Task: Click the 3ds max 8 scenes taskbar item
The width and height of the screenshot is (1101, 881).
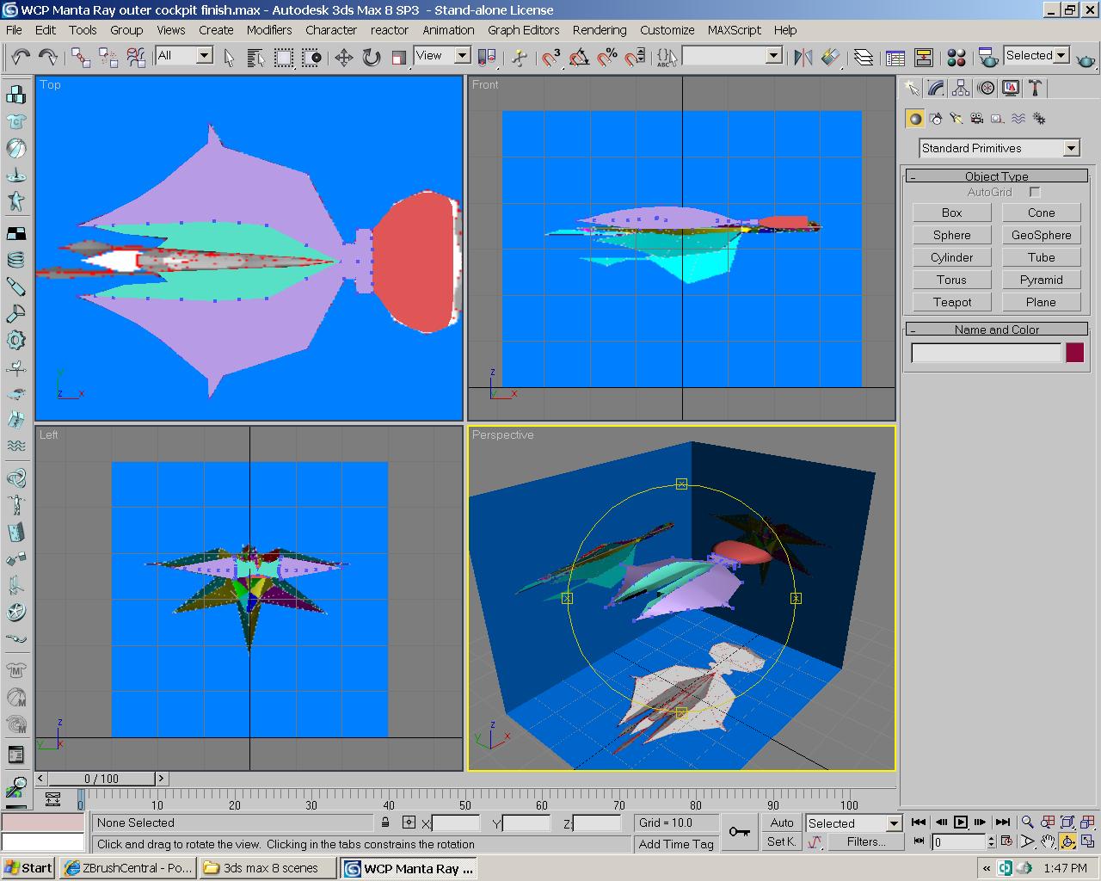Action: [x=267, y=868]
